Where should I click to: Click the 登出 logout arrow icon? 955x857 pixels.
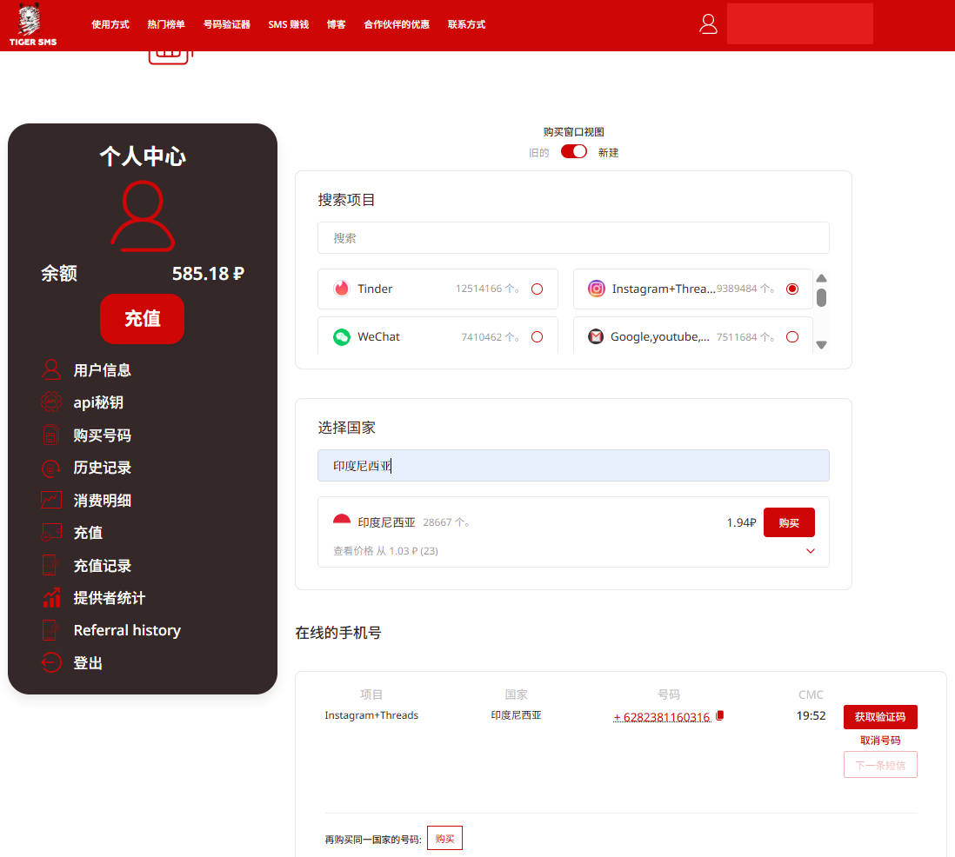coord(51,662)
